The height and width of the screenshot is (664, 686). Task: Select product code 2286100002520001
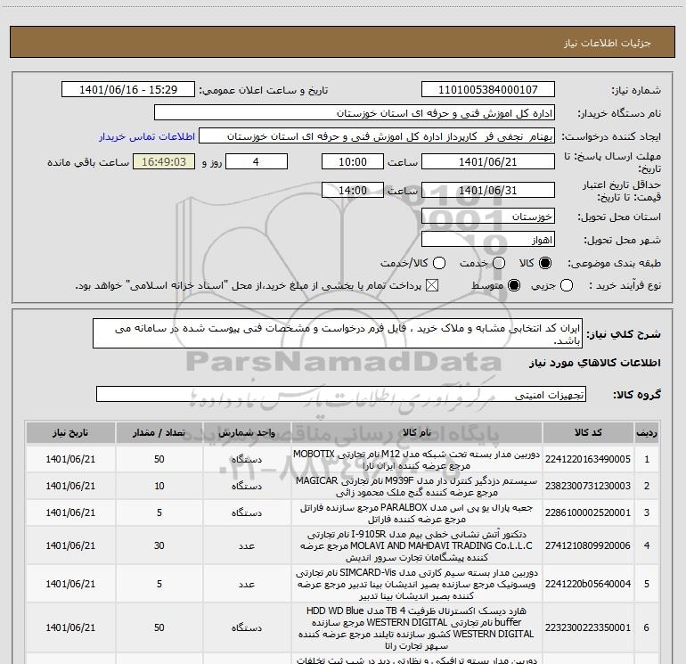tap(588, 512)
